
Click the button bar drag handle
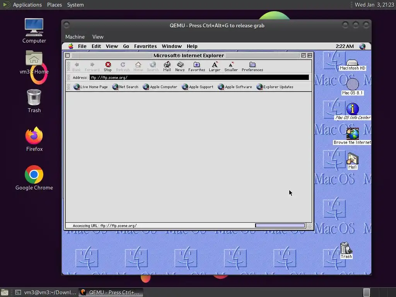tap(68, 67)
